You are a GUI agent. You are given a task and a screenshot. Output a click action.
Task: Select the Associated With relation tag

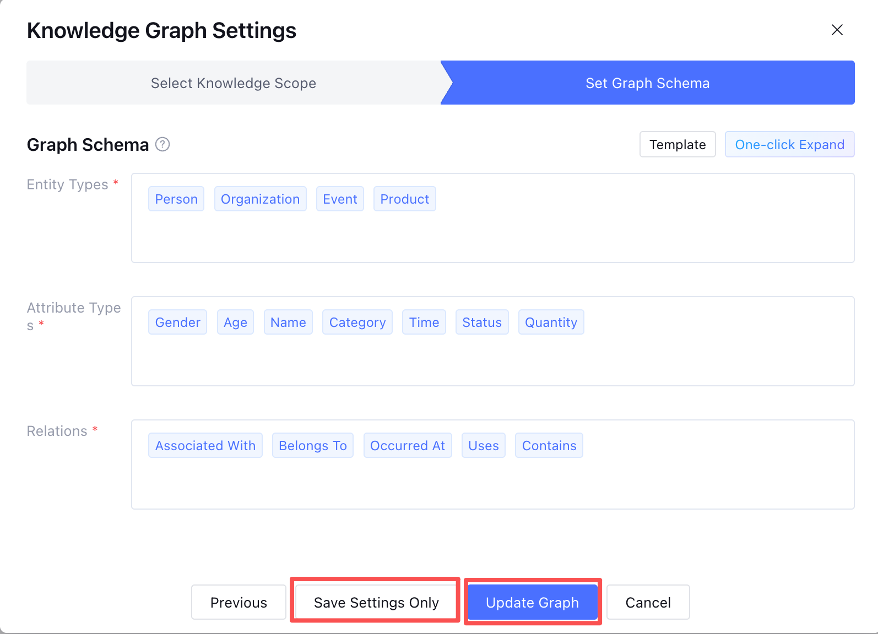[x=205, y=446]
